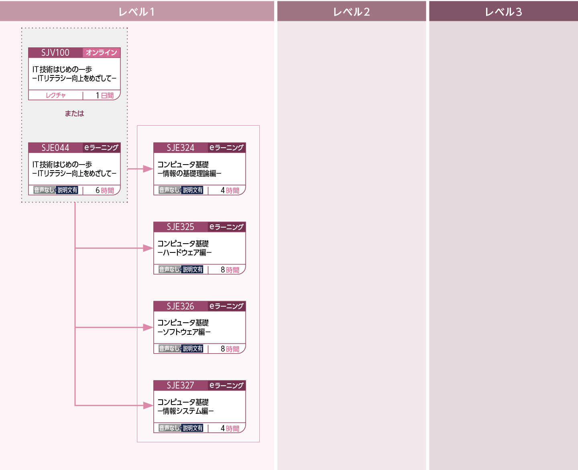Click the eラーニング badge on SJE325
This screenshot has width=578, height=470.
tap(226, 227)
